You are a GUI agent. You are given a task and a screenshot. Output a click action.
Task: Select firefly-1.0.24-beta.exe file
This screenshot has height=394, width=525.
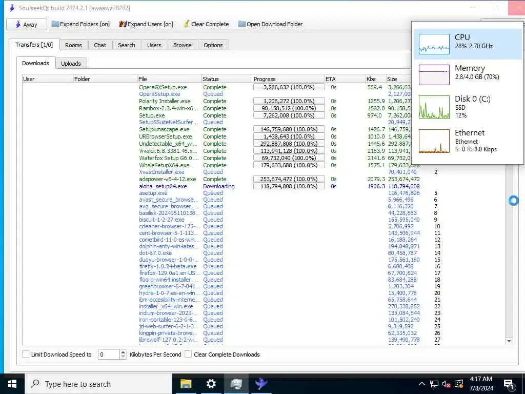coord(168,266)
